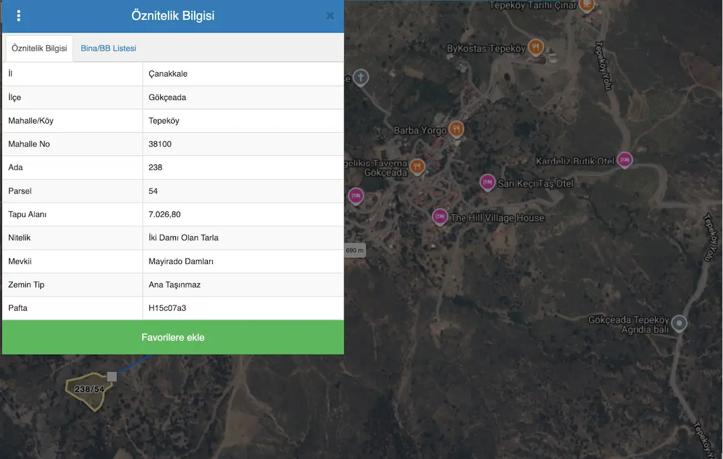Image resolution: width=723 pixels, height=459 pixels.
Task: Click the Barba Yorgo map label
Action: click(420, 130)
